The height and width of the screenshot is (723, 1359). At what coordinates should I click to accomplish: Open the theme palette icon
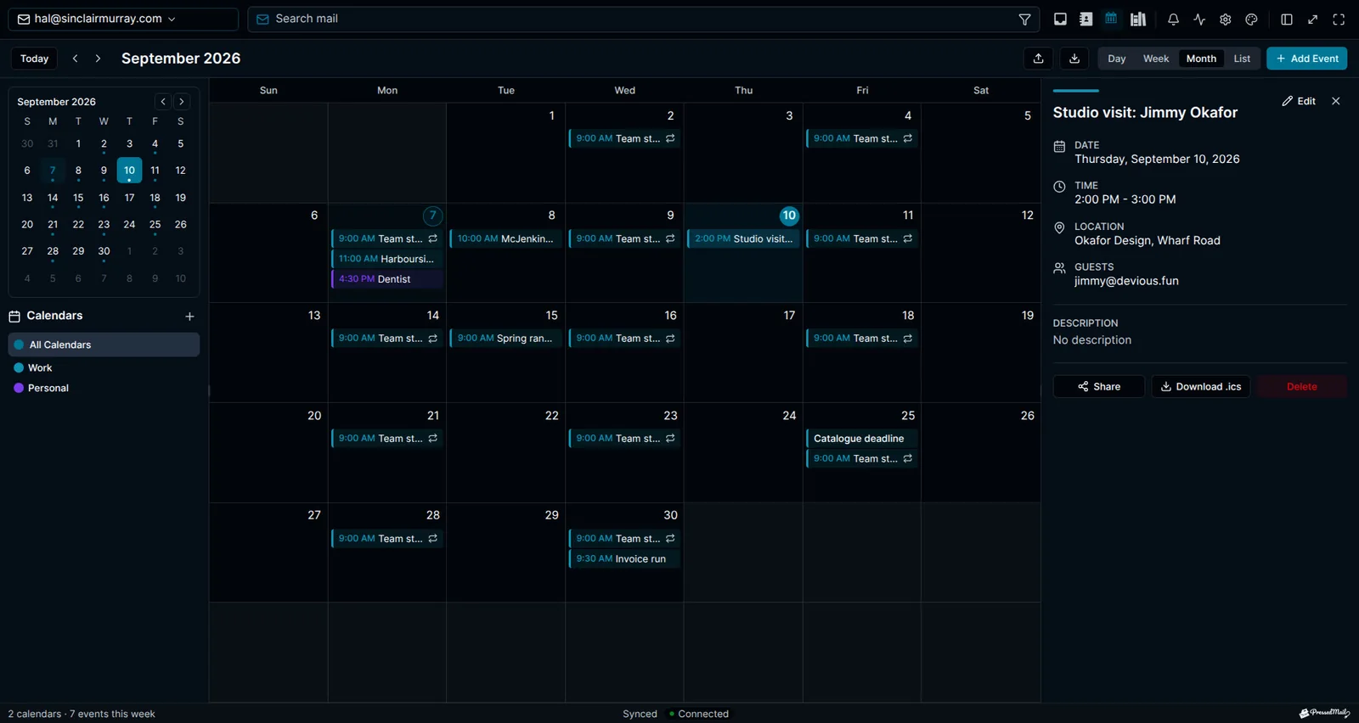[x=1251, y=20]
